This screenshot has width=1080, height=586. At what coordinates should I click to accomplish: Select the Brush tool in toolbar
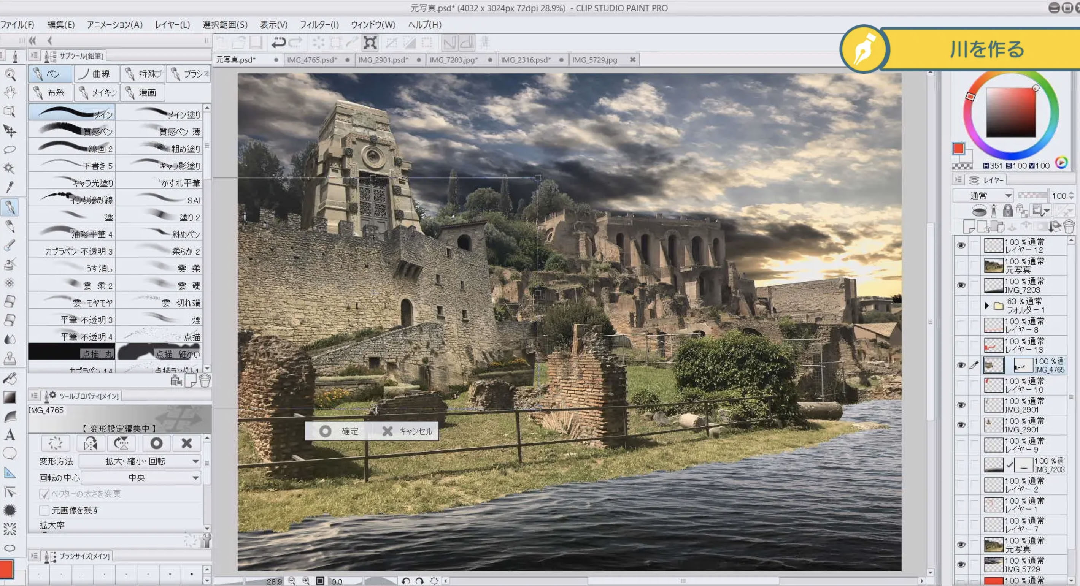(10, 245)
